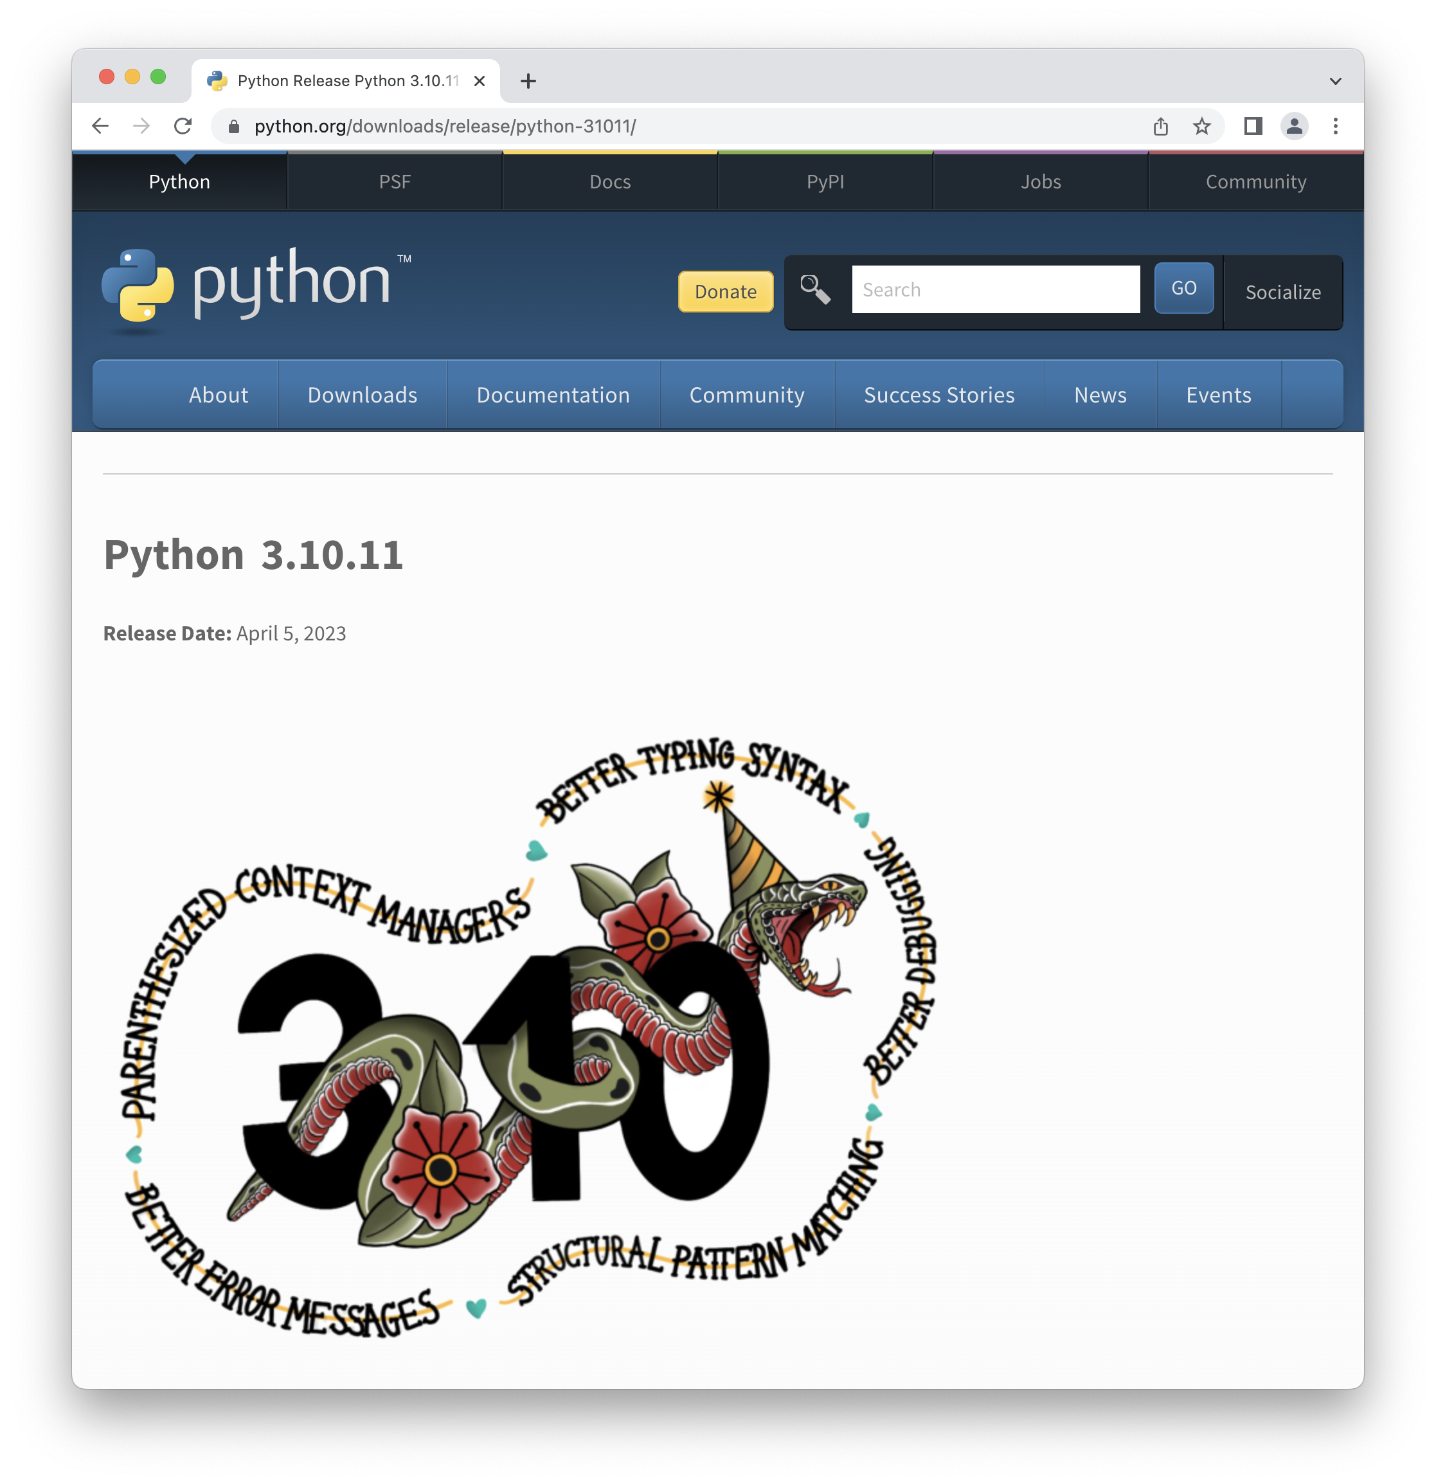Open the Socialize dropdown

(1282, 293)
